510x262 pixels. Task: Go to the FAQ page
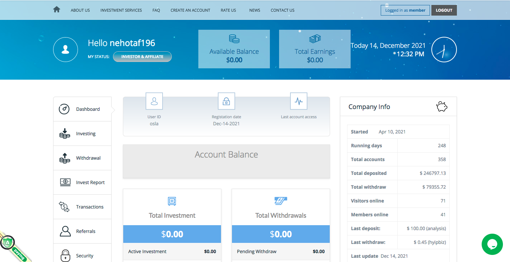[x=156, y=10]
